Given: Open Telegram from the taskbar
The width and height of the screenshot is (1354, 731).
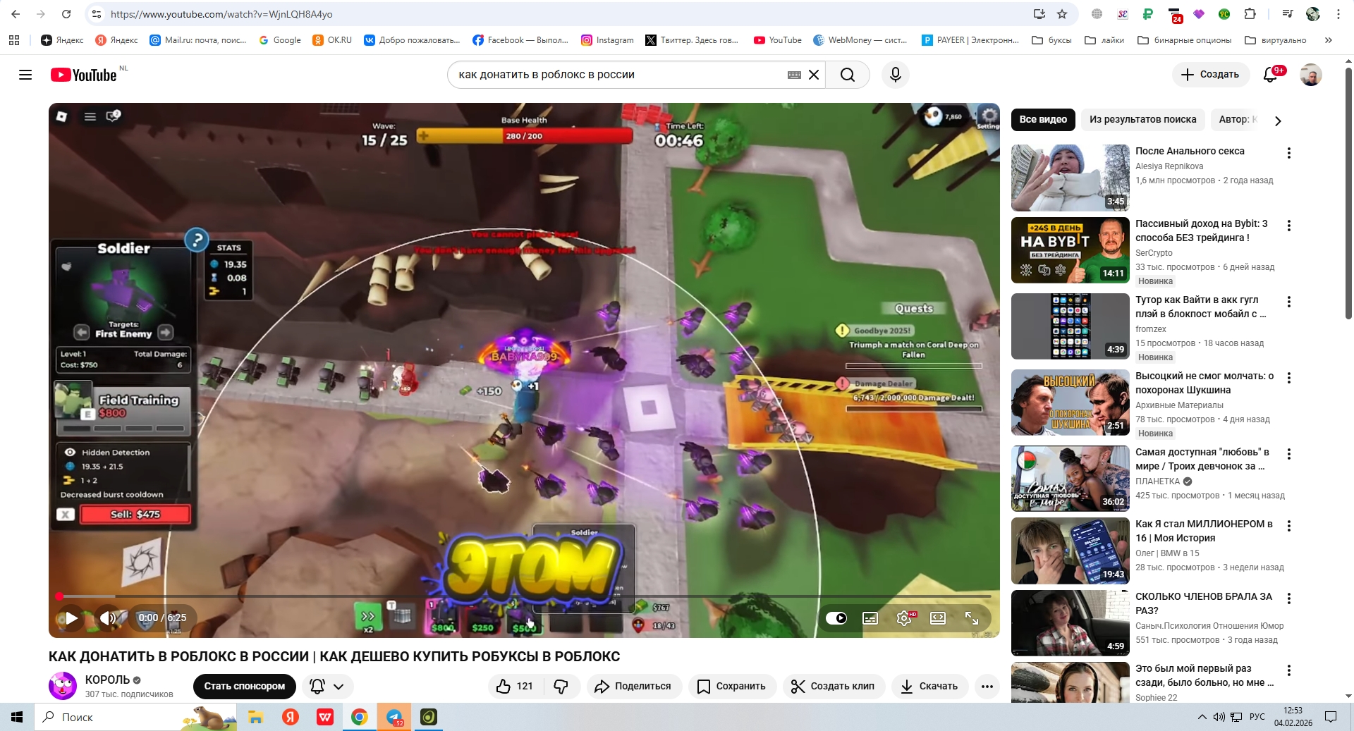Looking at the screenshot, I should tap(394, 717).
